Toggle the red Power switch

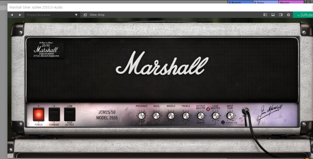click(x=39, y=114)
